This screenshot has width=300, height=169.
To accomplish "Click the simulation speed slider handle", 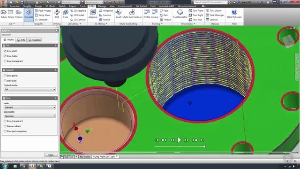I will (x=204, y=146).
